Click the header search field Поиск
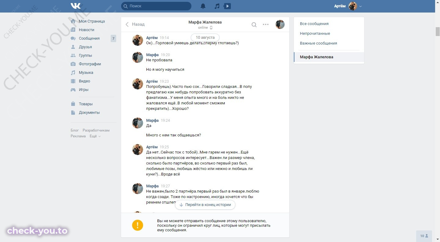440x242 pixels. [x=156, y=6]
